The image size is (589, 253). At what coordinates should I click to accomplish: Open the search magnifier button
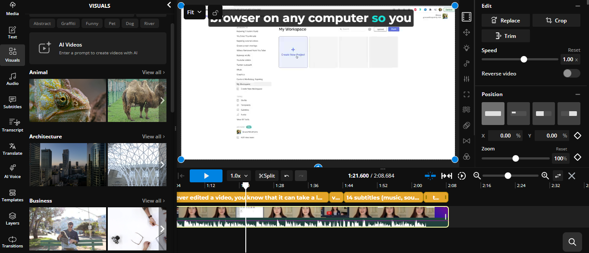tap(572, 242)
